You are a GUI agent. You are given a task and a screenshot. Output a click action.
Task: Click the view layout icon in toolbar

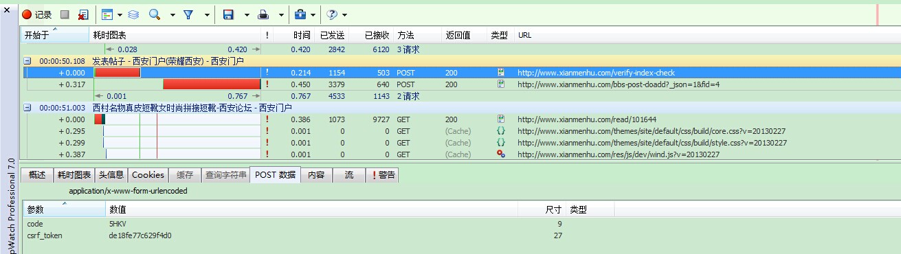107,14
